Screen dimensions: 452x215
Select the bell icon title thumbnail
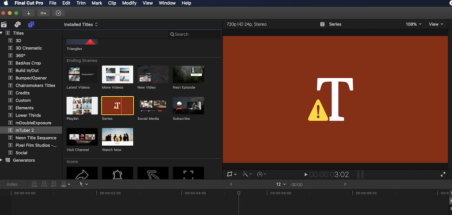(117, 173)
